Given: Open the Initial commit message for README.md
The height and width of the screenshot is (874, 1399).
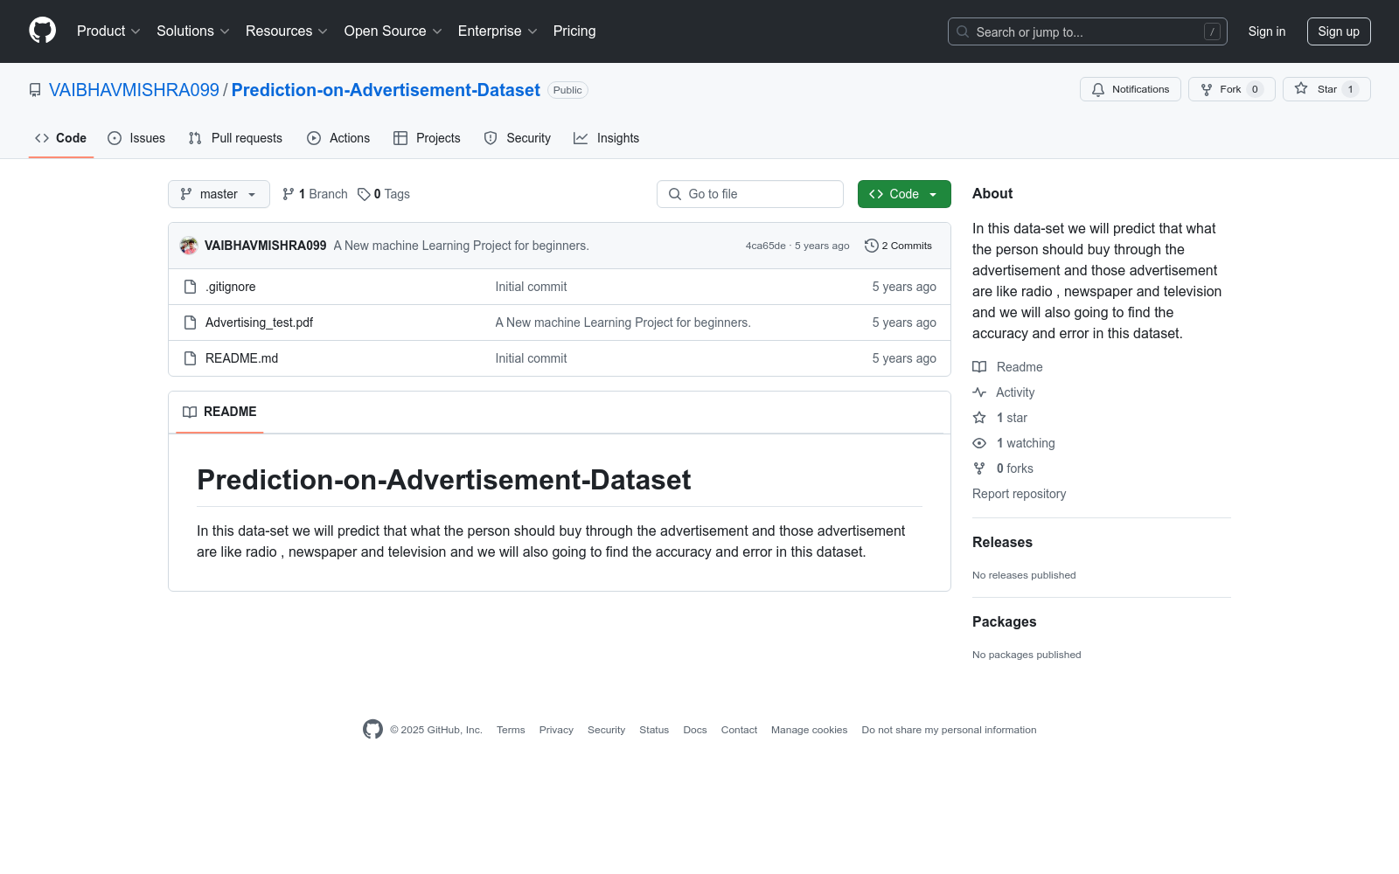Looking at the screenshot, I should [x=531, y=358].
